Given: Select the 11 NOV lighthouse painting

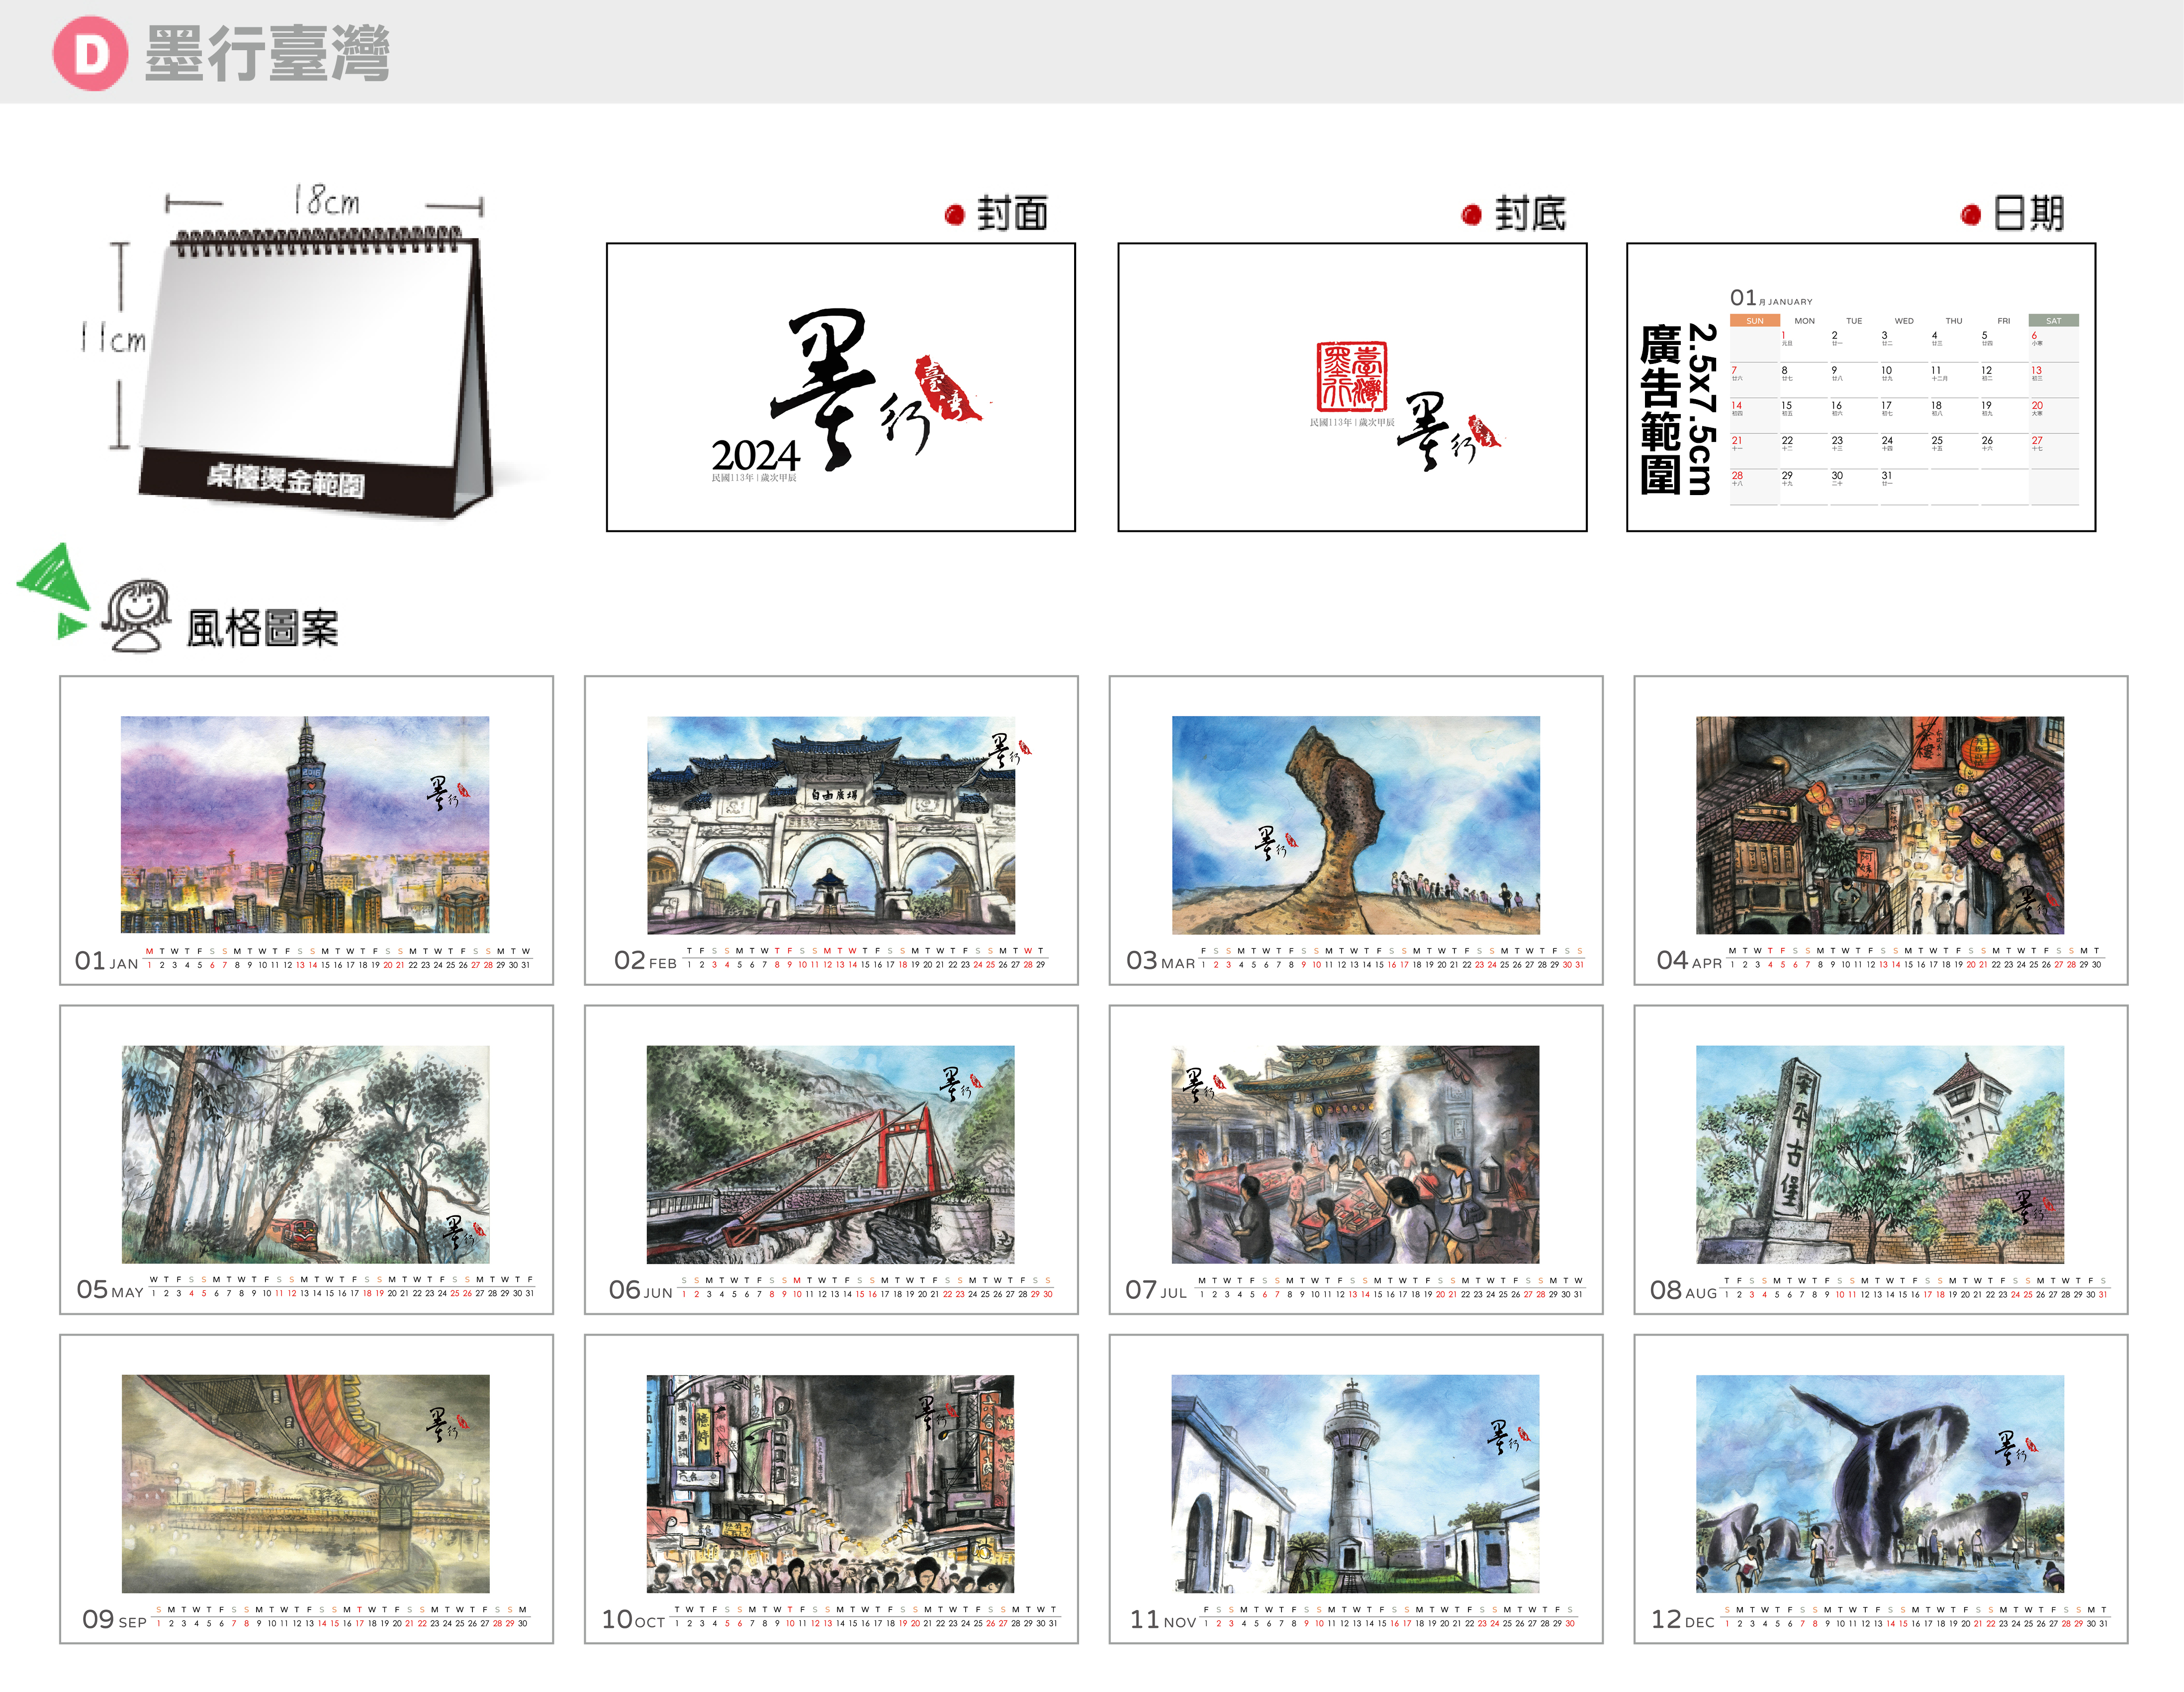Looking at the screenshot, I should tap(1355, 1483).
